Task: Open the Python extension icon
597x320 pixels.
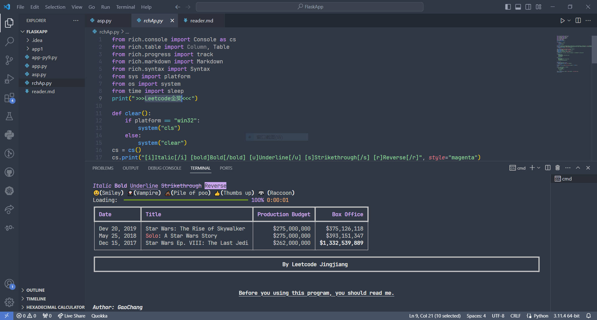Action: pyautogui.click(x=9, y=135)
